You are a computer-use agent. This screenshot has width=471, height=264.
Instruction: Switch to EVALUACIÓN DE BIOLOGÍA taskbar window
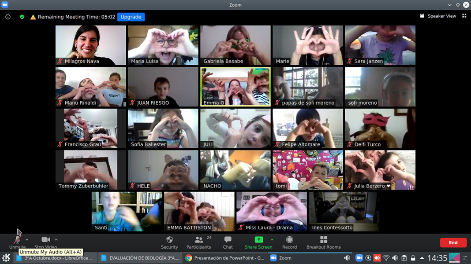pos(140,258)
